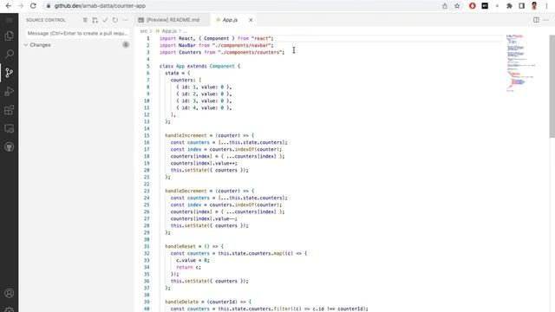Click line number 15 in the gutter
The height and width of the screenshot is (312, 555).
[147, 135]
